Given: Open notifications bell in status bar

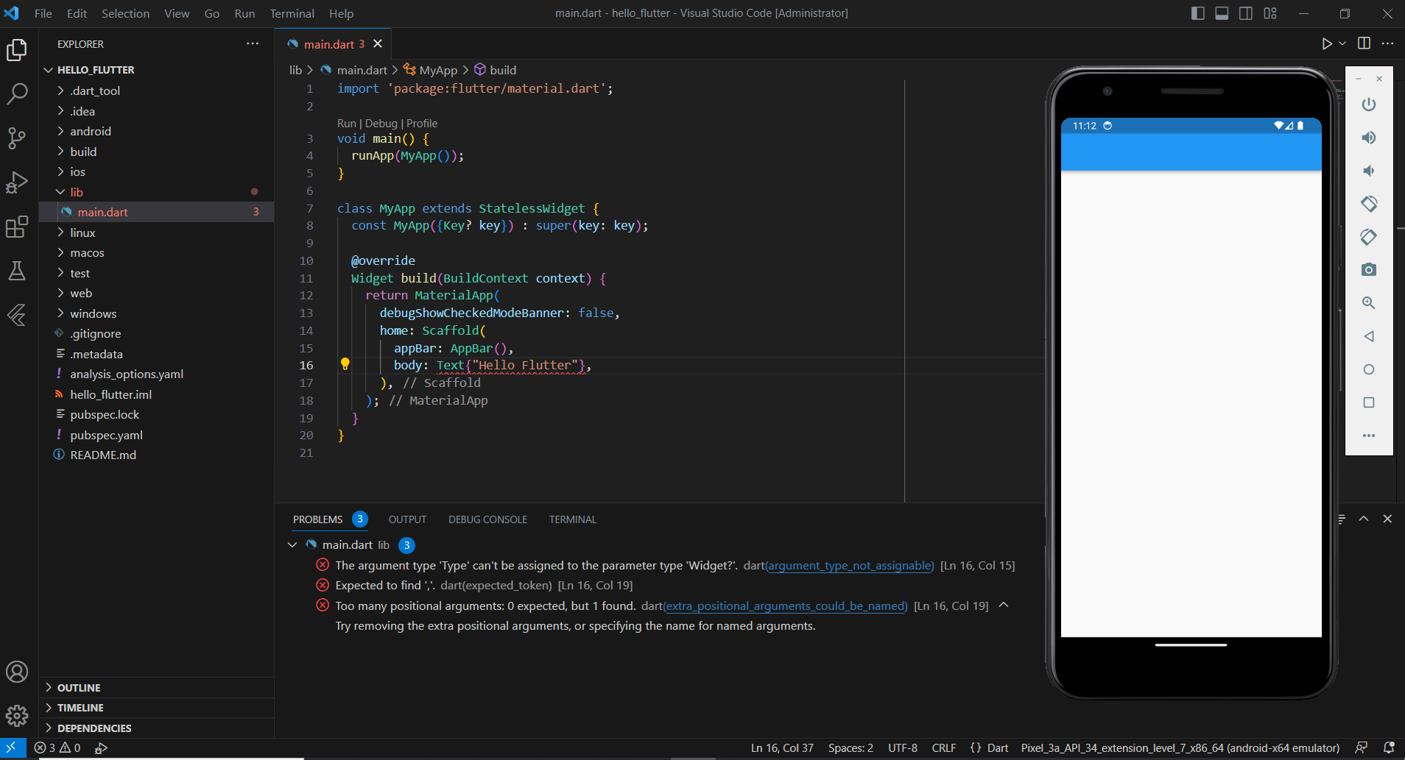Looking at the screenshot, I should click(1389, 747).
